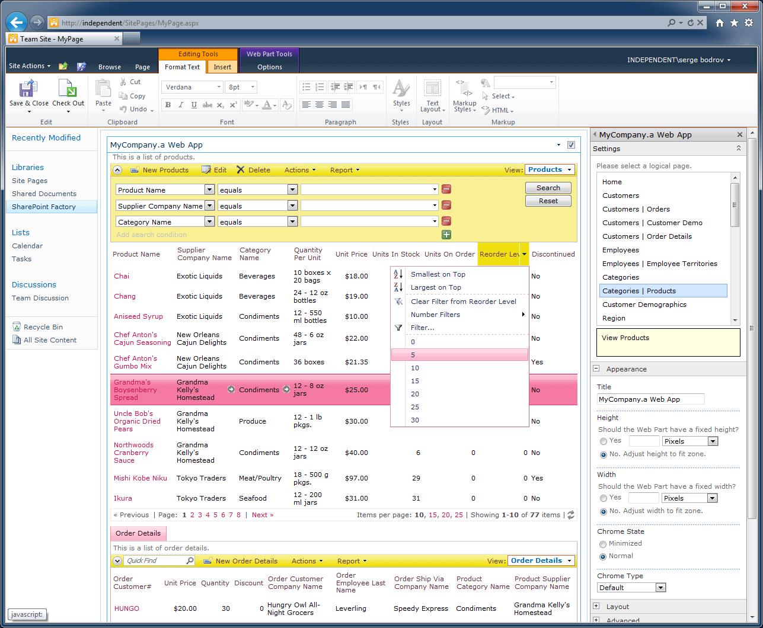Screen dimensions: 763x628
Task: Switch to the Insert ribbon tab
Action: click(222, 67)
